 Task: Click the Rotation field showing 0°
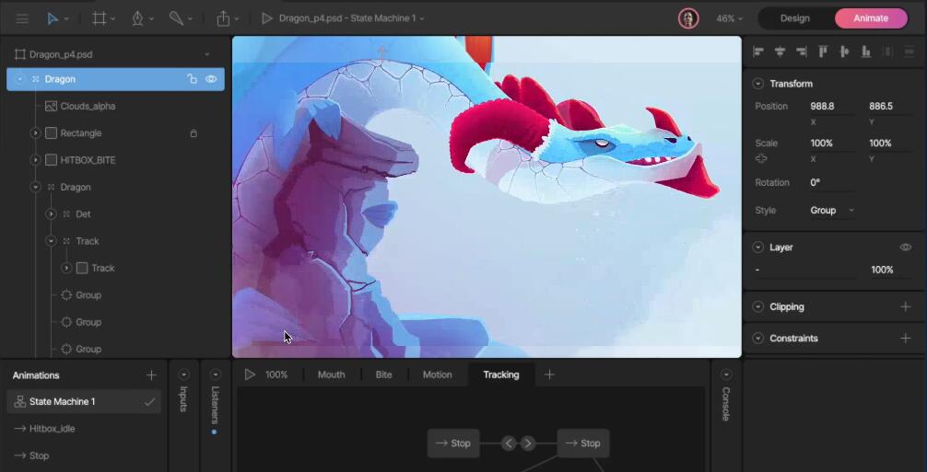(832, 183)
